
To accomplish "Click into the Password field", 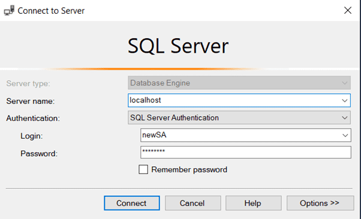I will pos(246,153).
